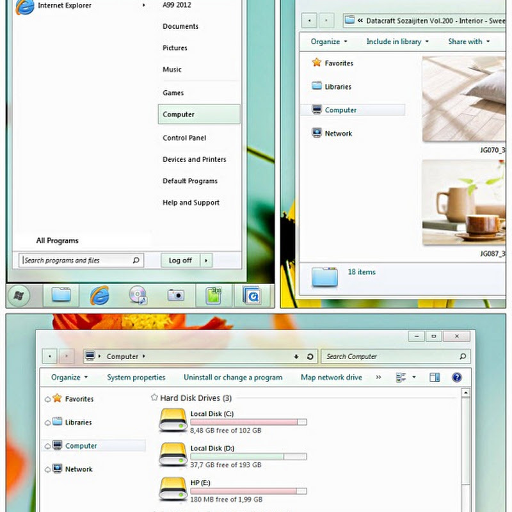Screen dimensions: 512x512
Task: Click HP (E:) usage bar
Action: 248,491
